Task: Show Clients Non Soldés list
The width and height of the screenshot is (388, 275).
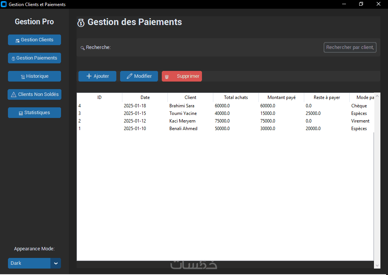Action: coord(34,94)
